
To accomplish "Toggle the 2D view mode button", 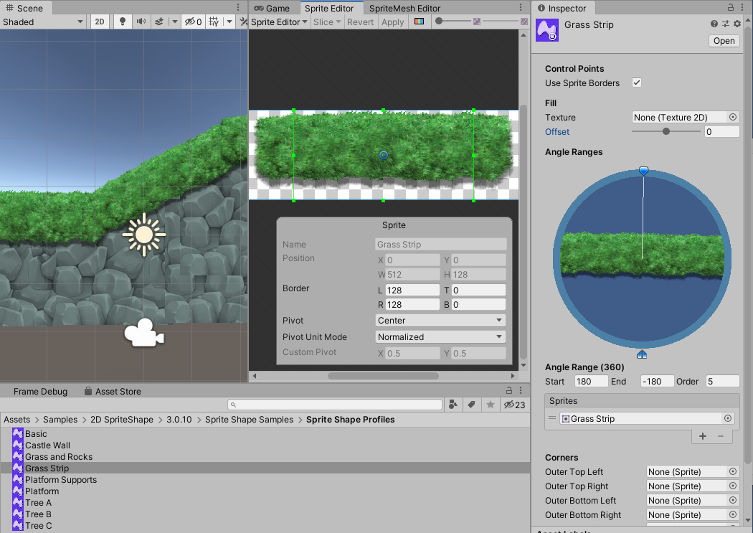I will coord(100,22).
